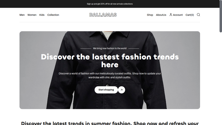
Task: Click the black jacket hero image
Action: click(110, 70)
